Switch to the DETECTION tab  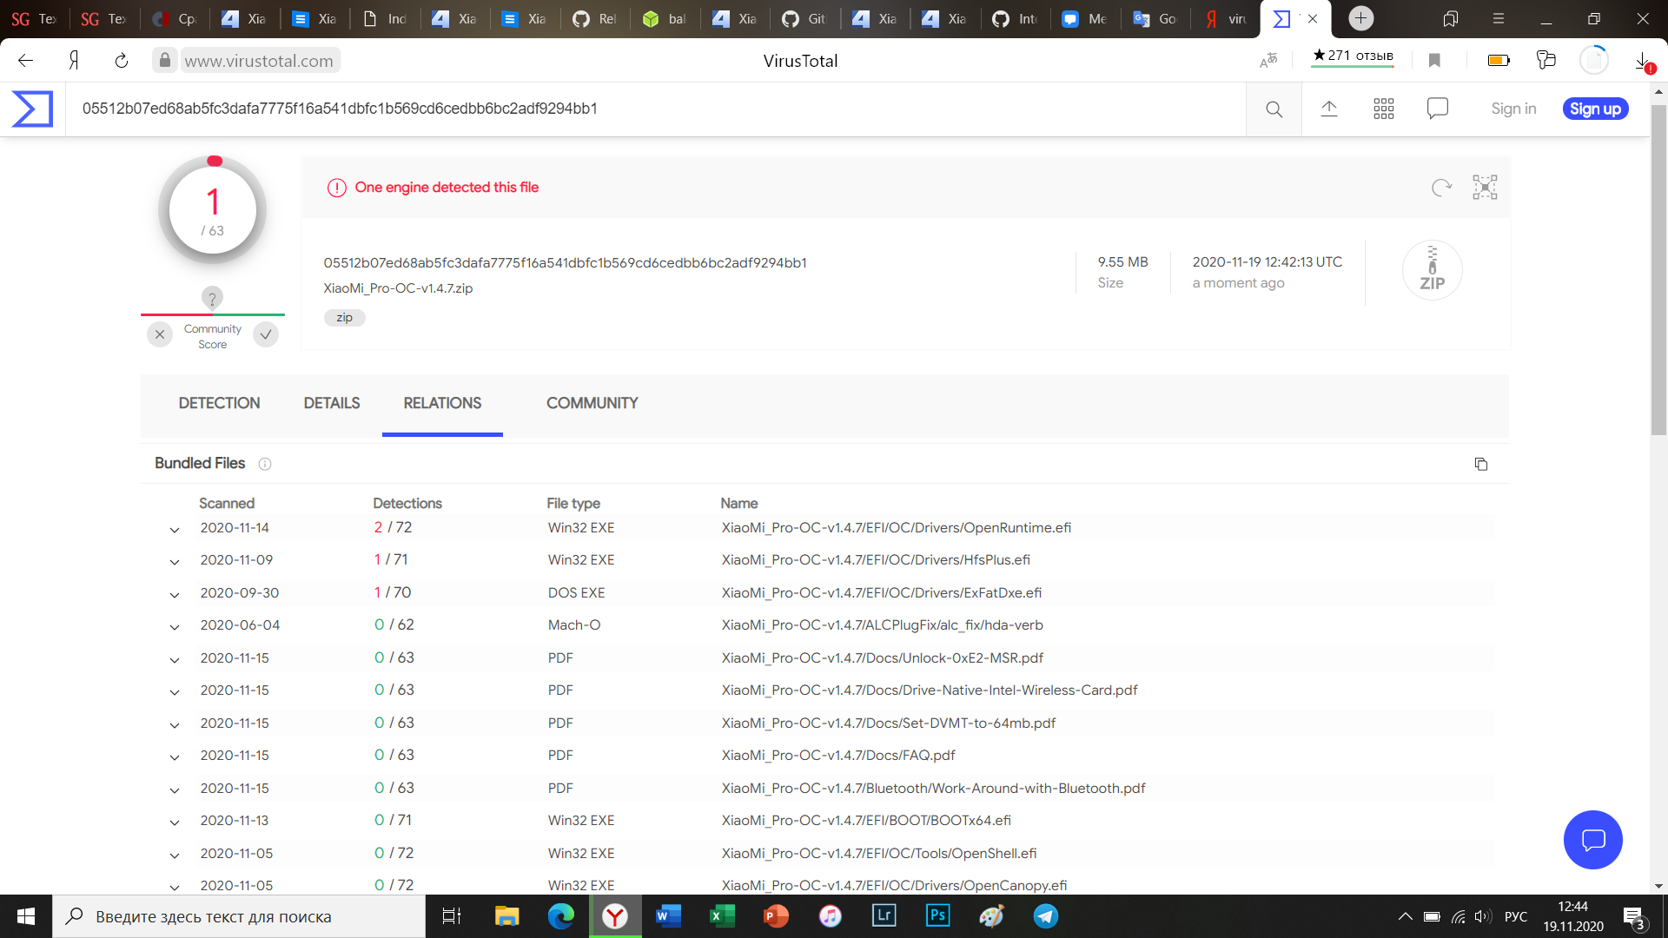tap(219, 403)
